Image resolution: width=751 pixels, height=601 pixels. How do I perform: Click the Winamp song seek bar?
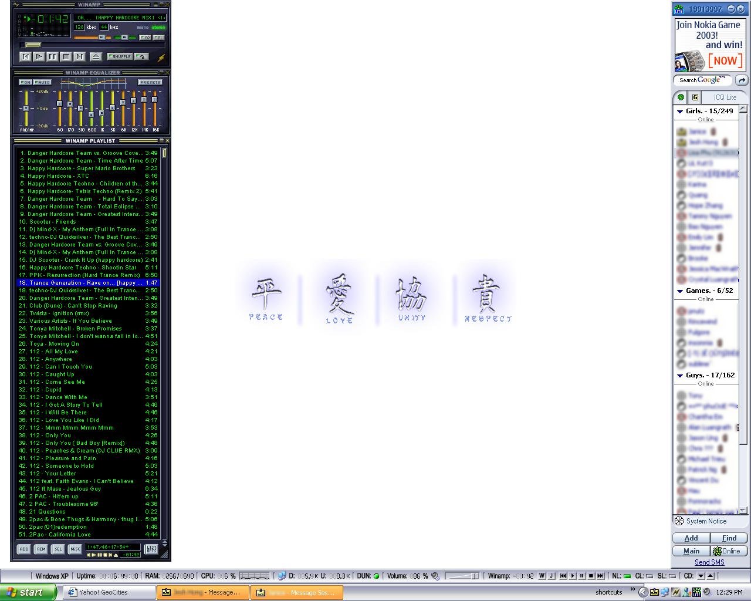pos(93,45)
